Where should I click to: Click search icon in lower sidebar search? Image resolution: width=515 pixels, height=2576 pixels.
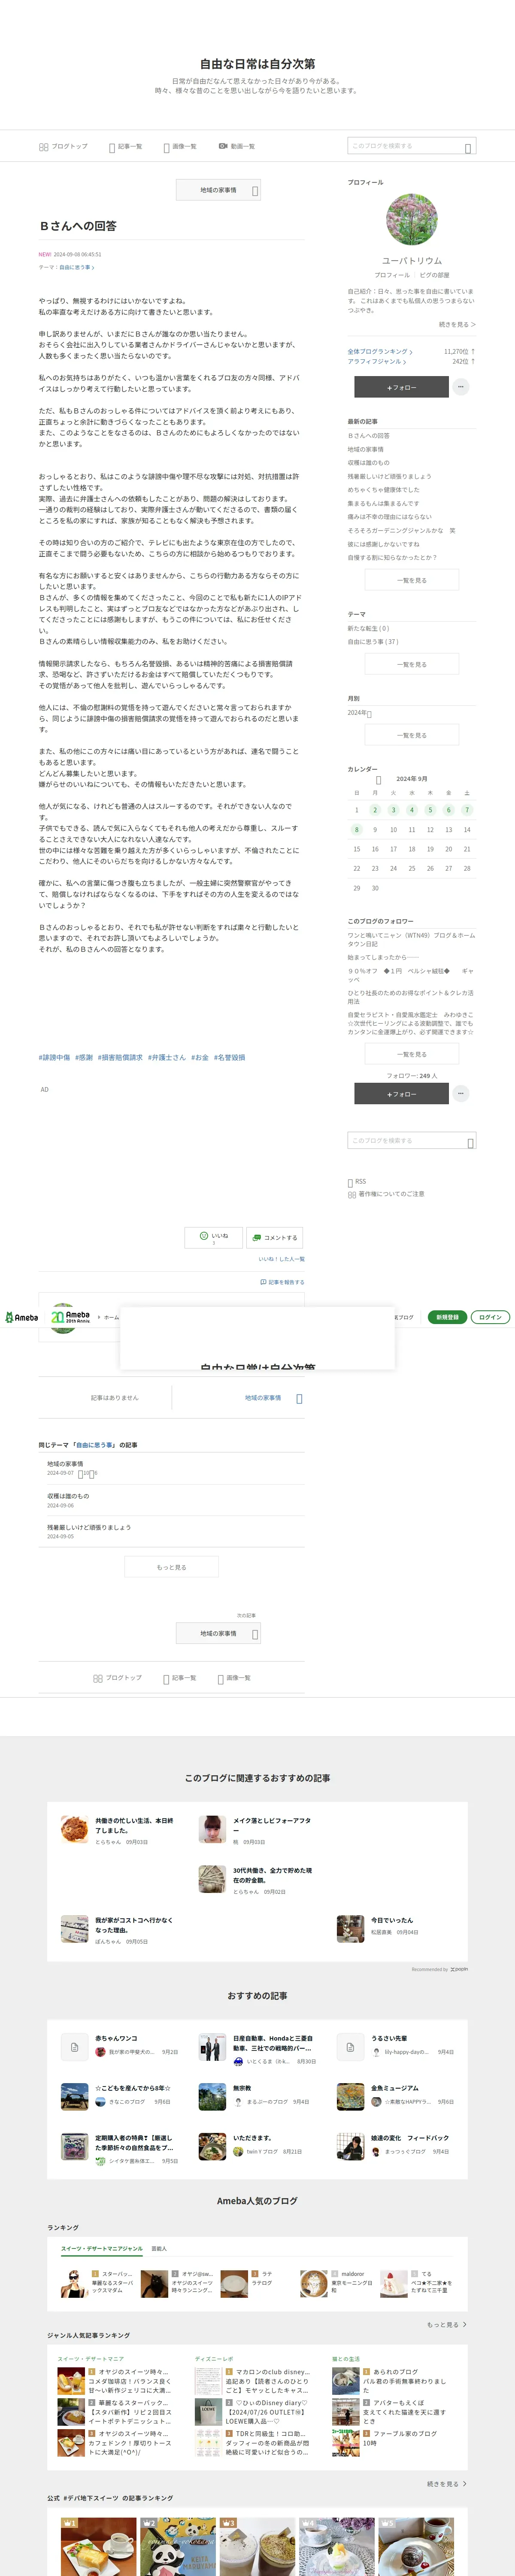470,1142
